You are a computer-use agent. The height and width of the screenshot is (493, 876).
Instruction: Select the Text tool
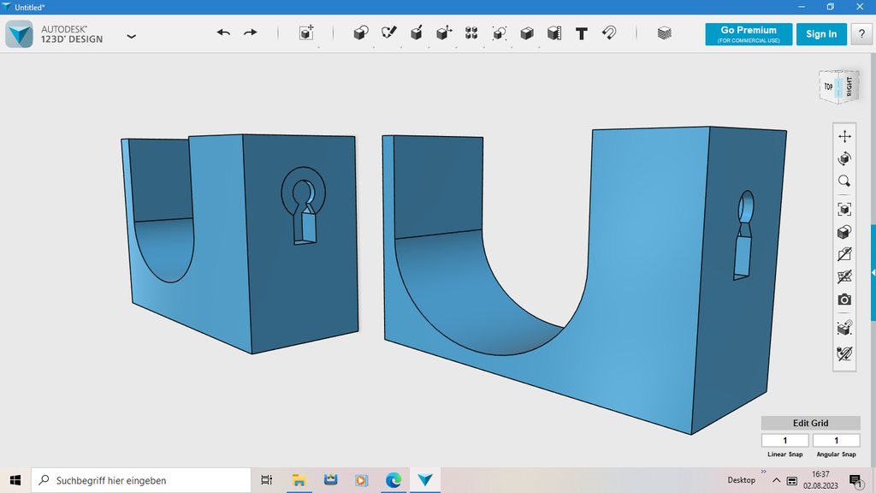tap(582, 33)
